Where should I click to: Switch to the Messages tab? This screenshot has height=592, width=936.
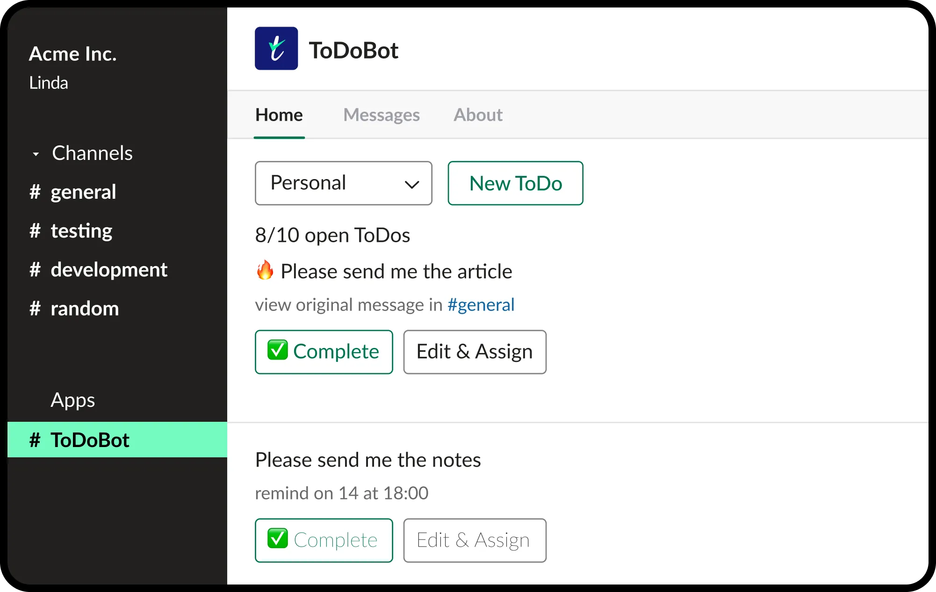[381, 115]
